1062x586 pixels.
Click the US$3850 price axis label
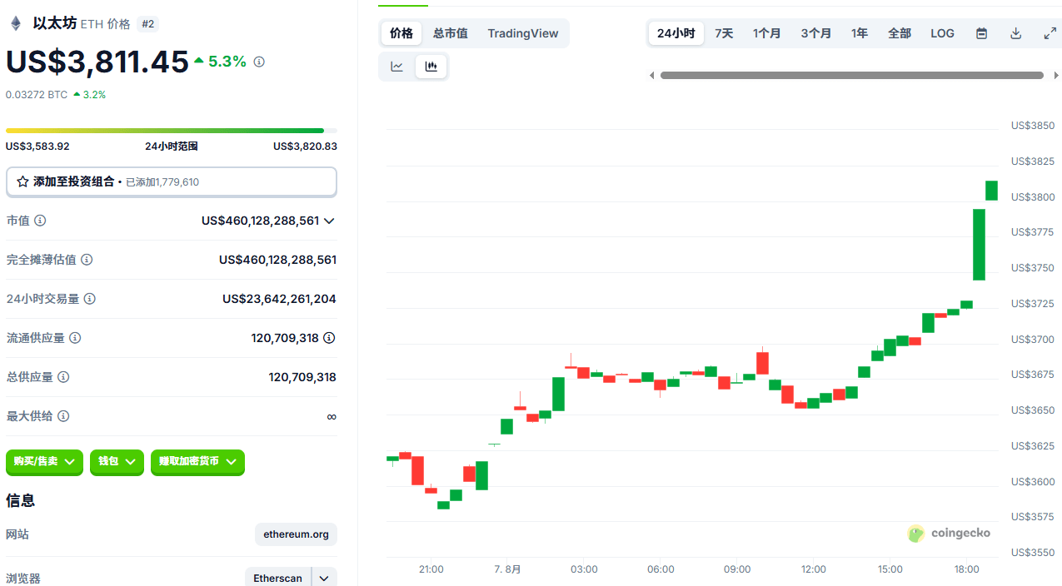1033,126
